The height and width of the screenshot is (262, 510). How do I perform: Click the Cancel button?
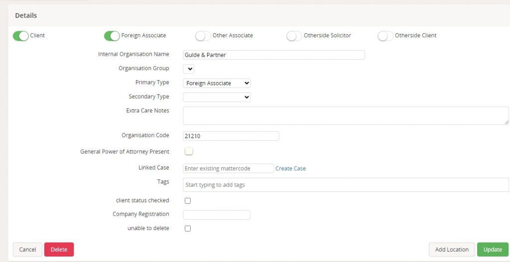[x=27, y=250]
